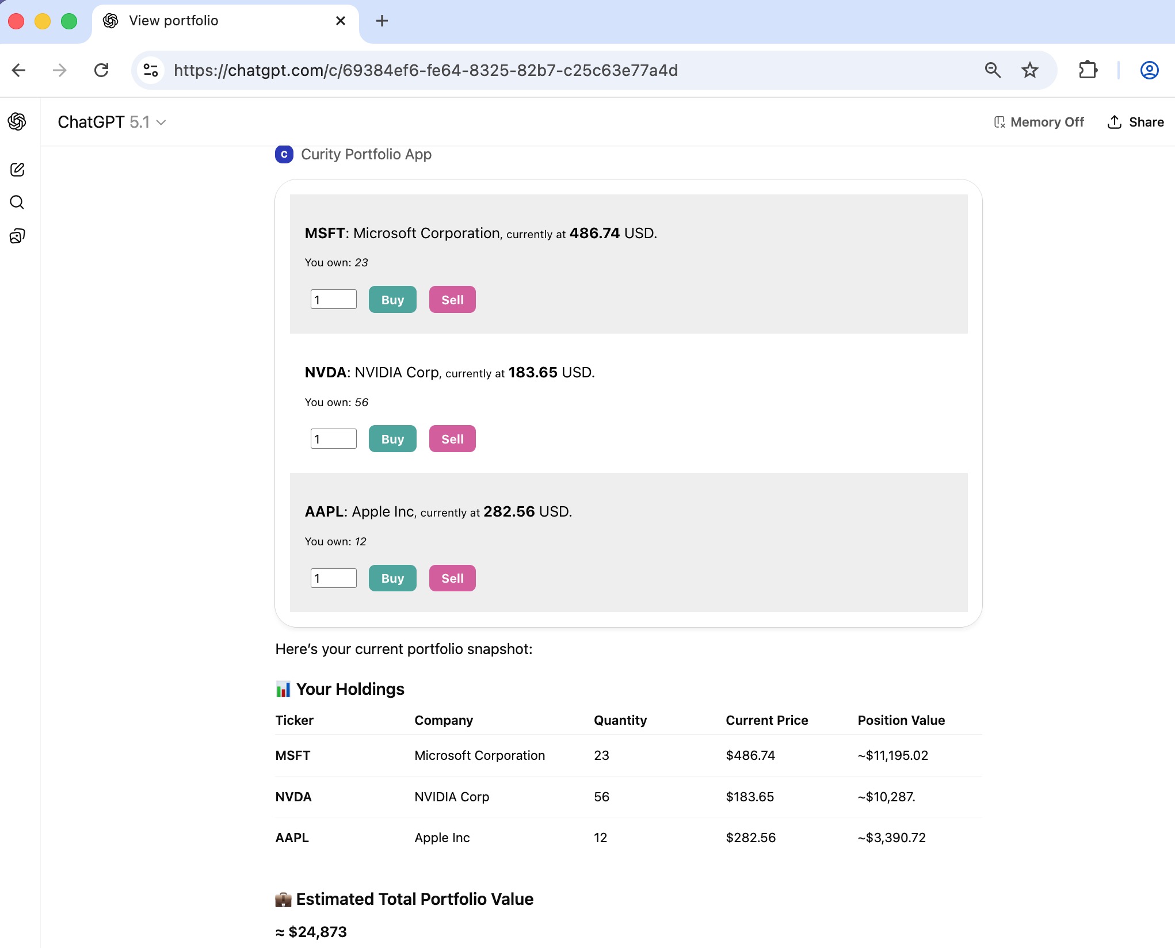Click the MSFT quantity input field

[x=333, y=299]
